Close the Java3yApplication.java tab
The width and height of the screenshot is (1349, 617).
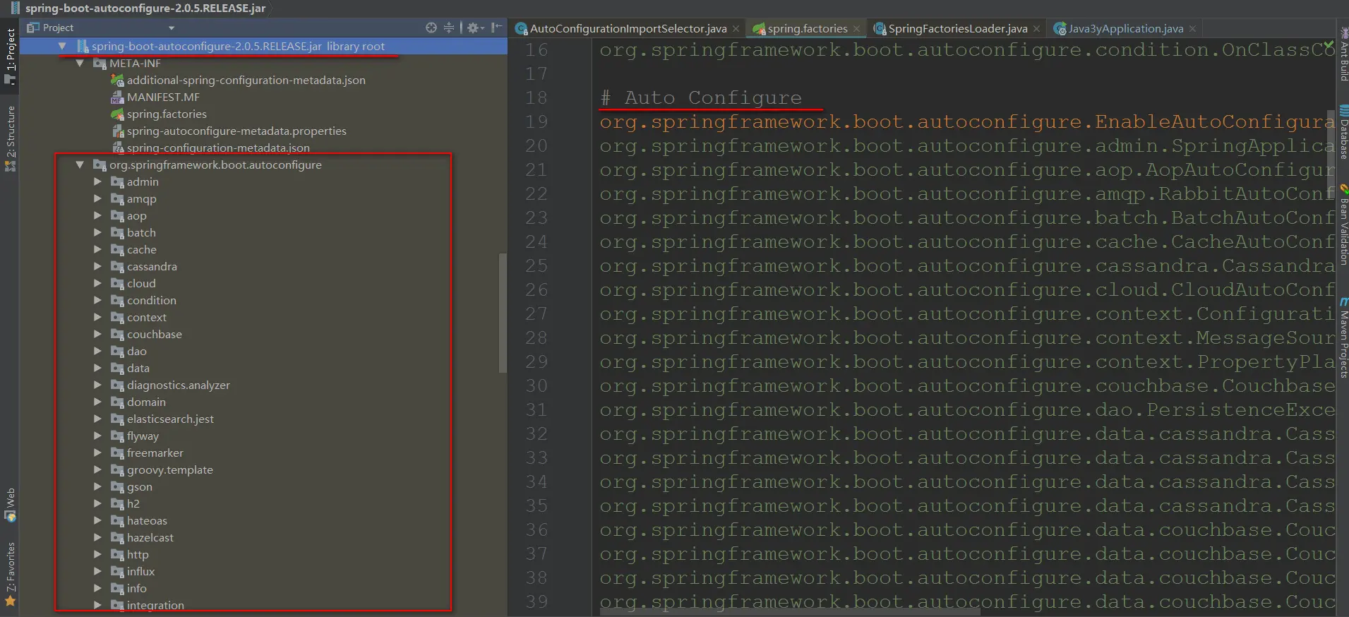(1192, 29)
